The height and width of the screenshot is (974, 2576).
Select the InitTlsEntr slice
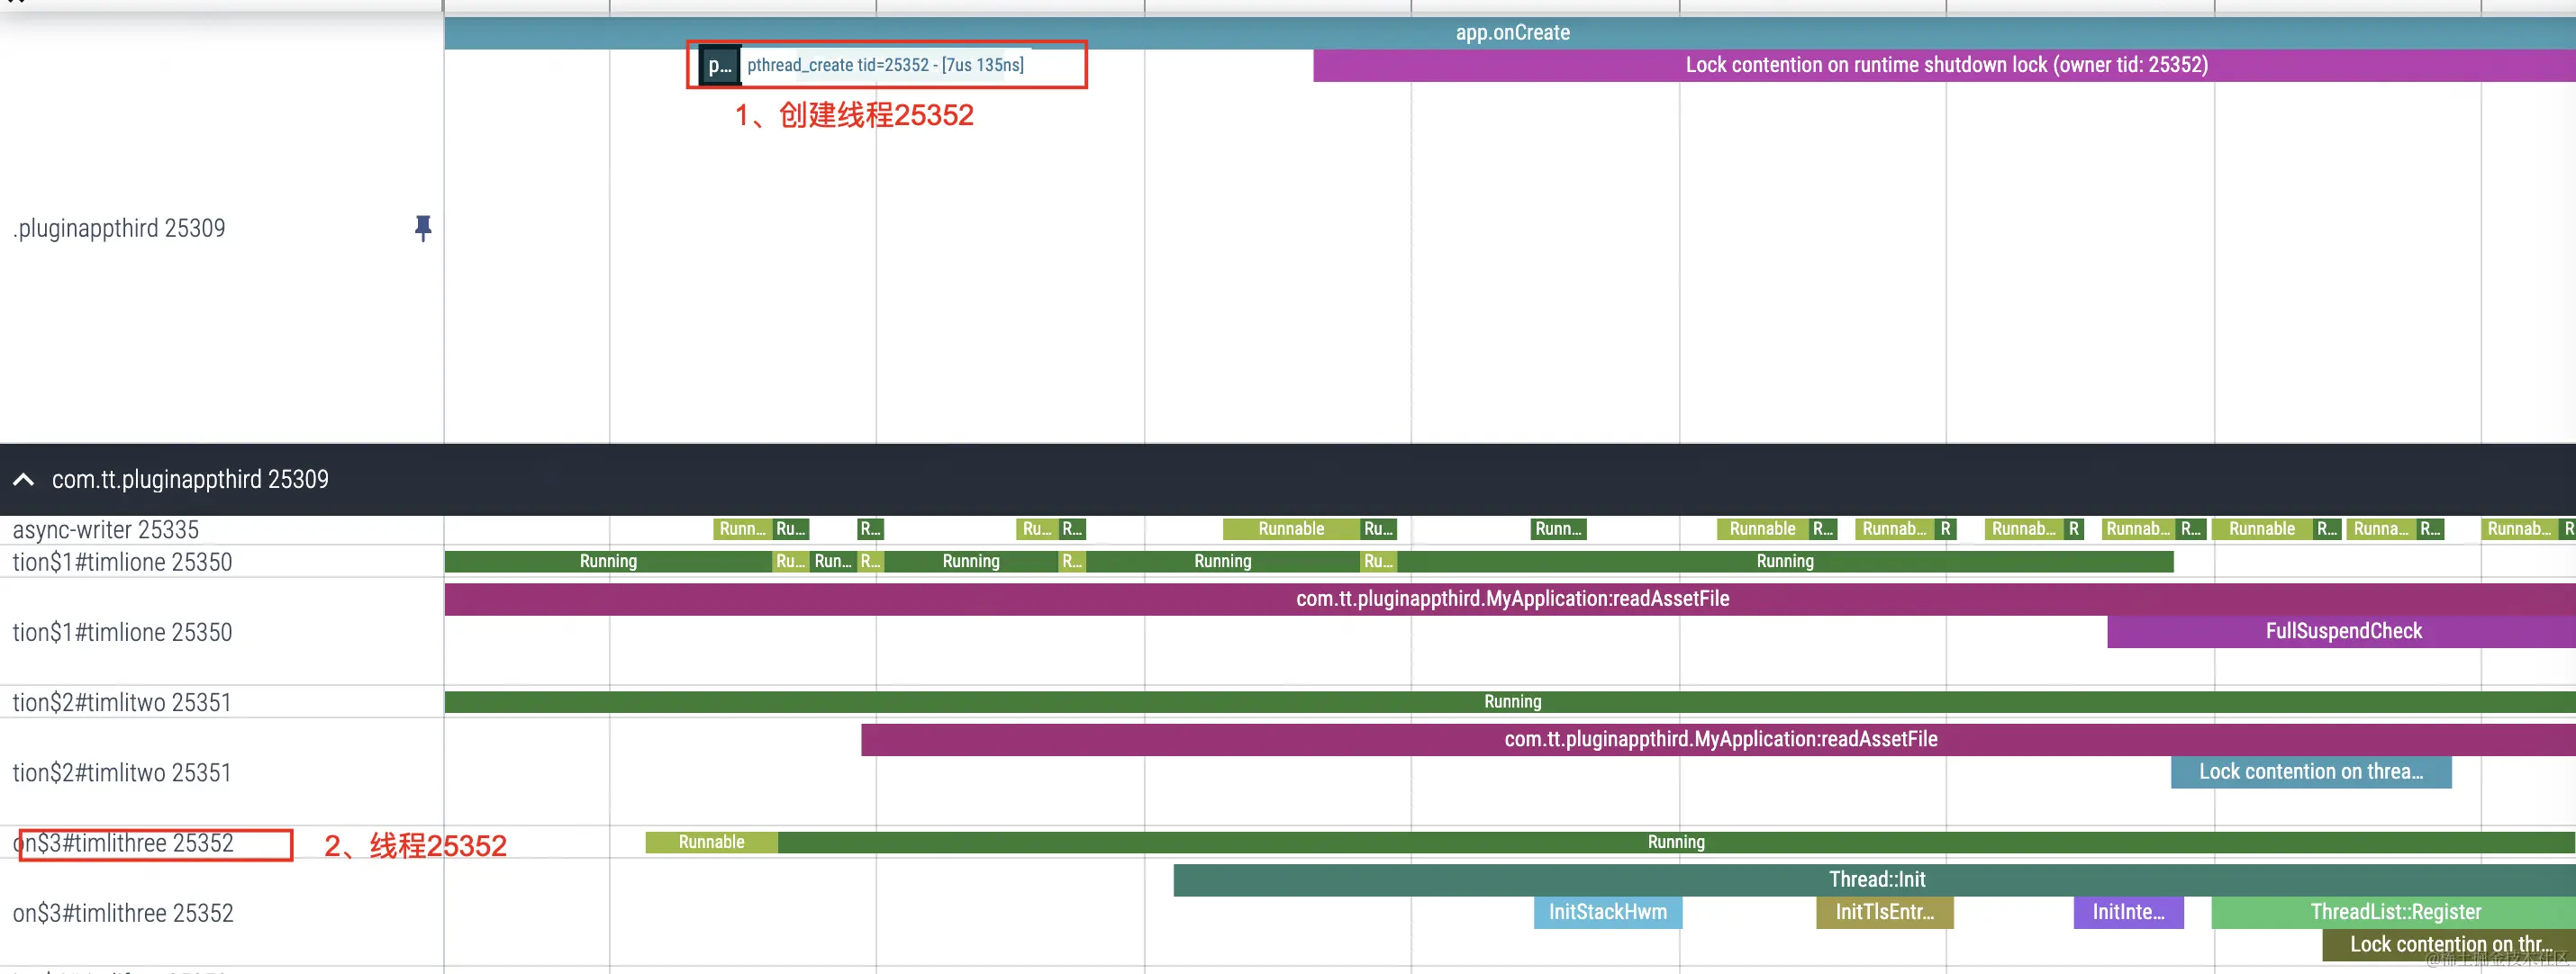click(x=1884, y=912)
